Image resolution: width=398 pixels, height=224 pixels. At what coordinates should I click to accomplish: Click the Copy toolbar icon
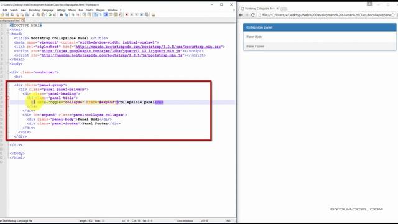pos(38,15)
